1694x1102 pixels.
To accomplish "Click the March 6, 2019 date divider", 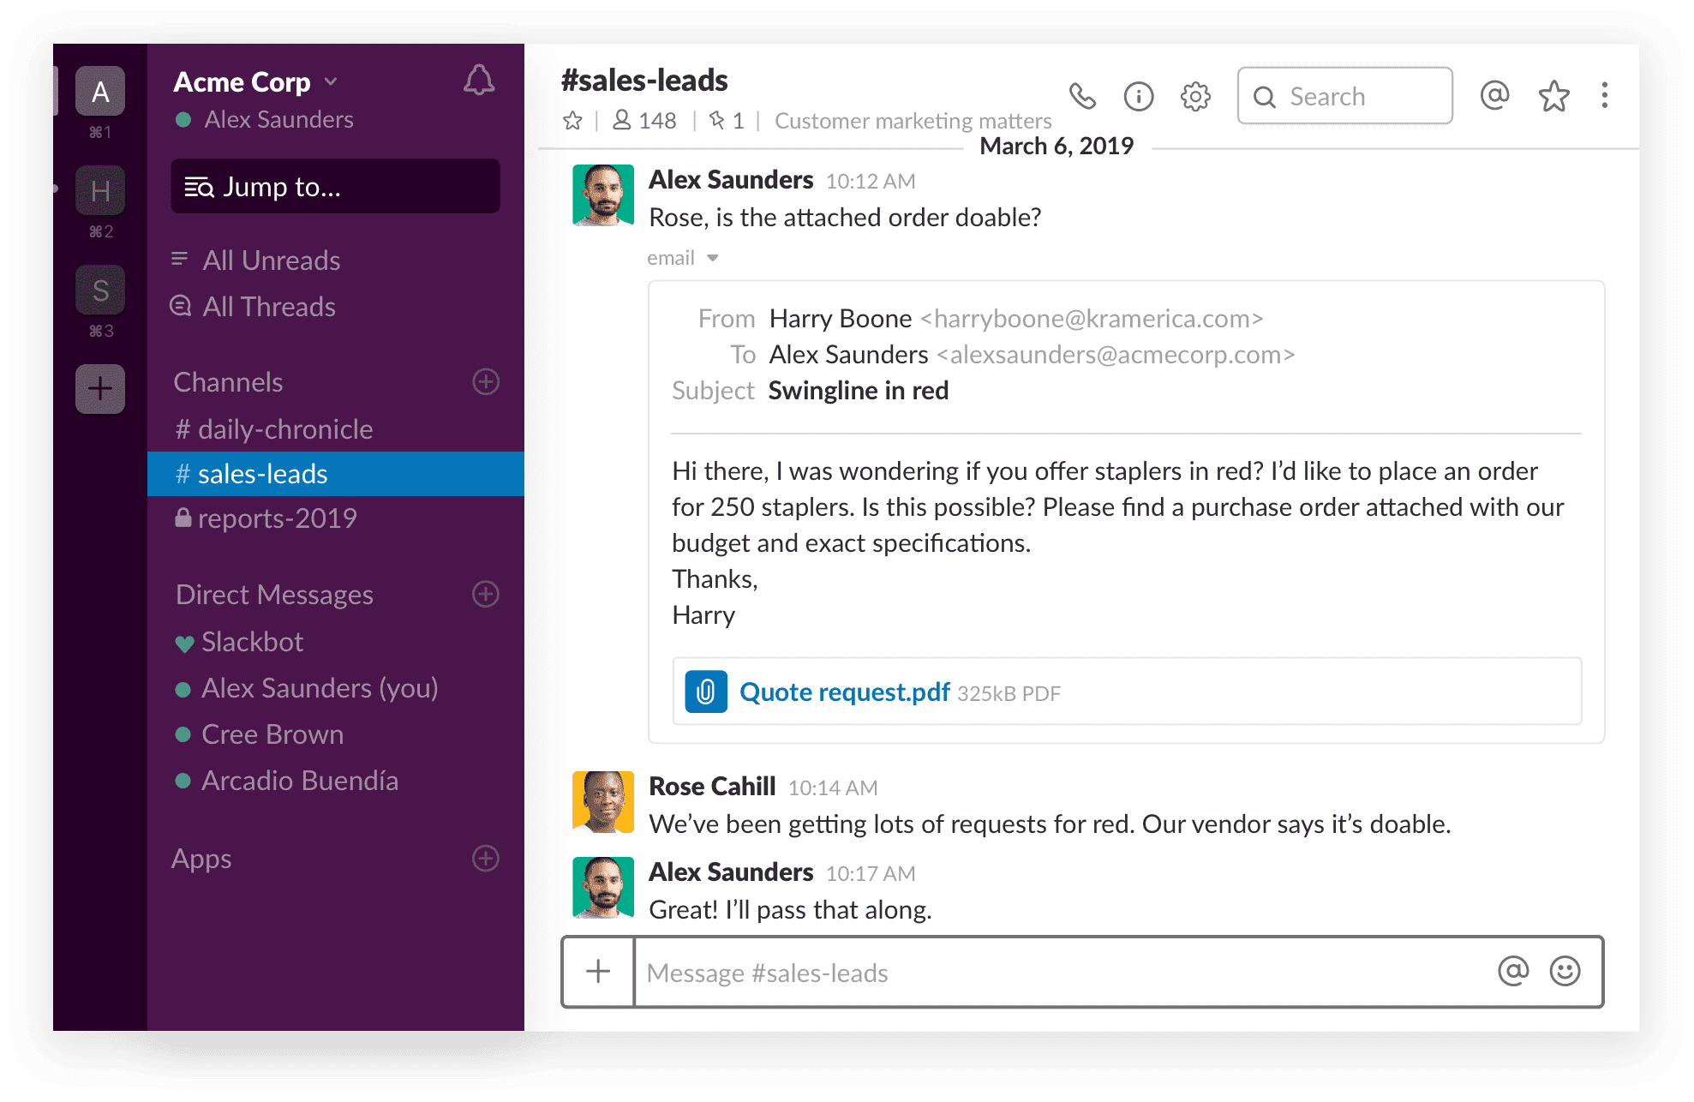I will 1057,147.
